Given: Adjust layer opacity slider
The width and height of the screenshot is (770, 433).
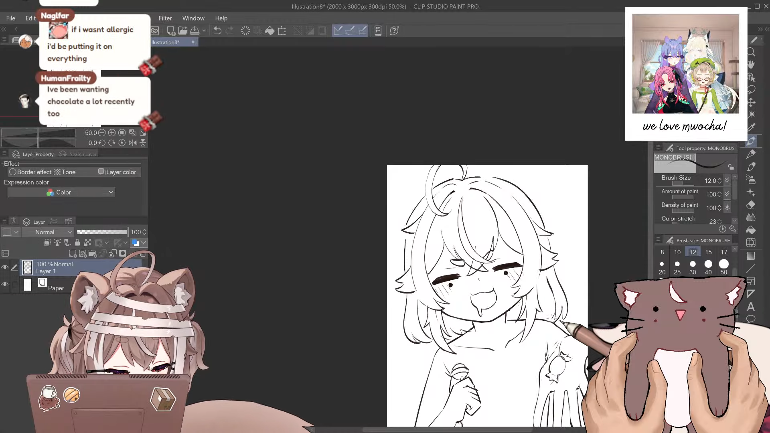Looking at the screenshot, I should pos(102,232).
